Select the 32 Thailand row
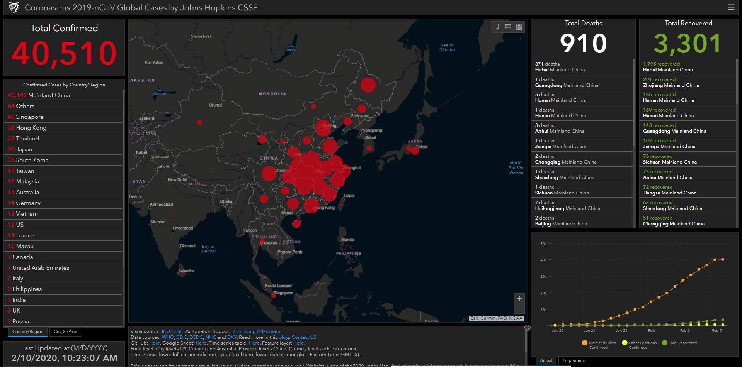742x367 pixels. [x=64, y=139]
